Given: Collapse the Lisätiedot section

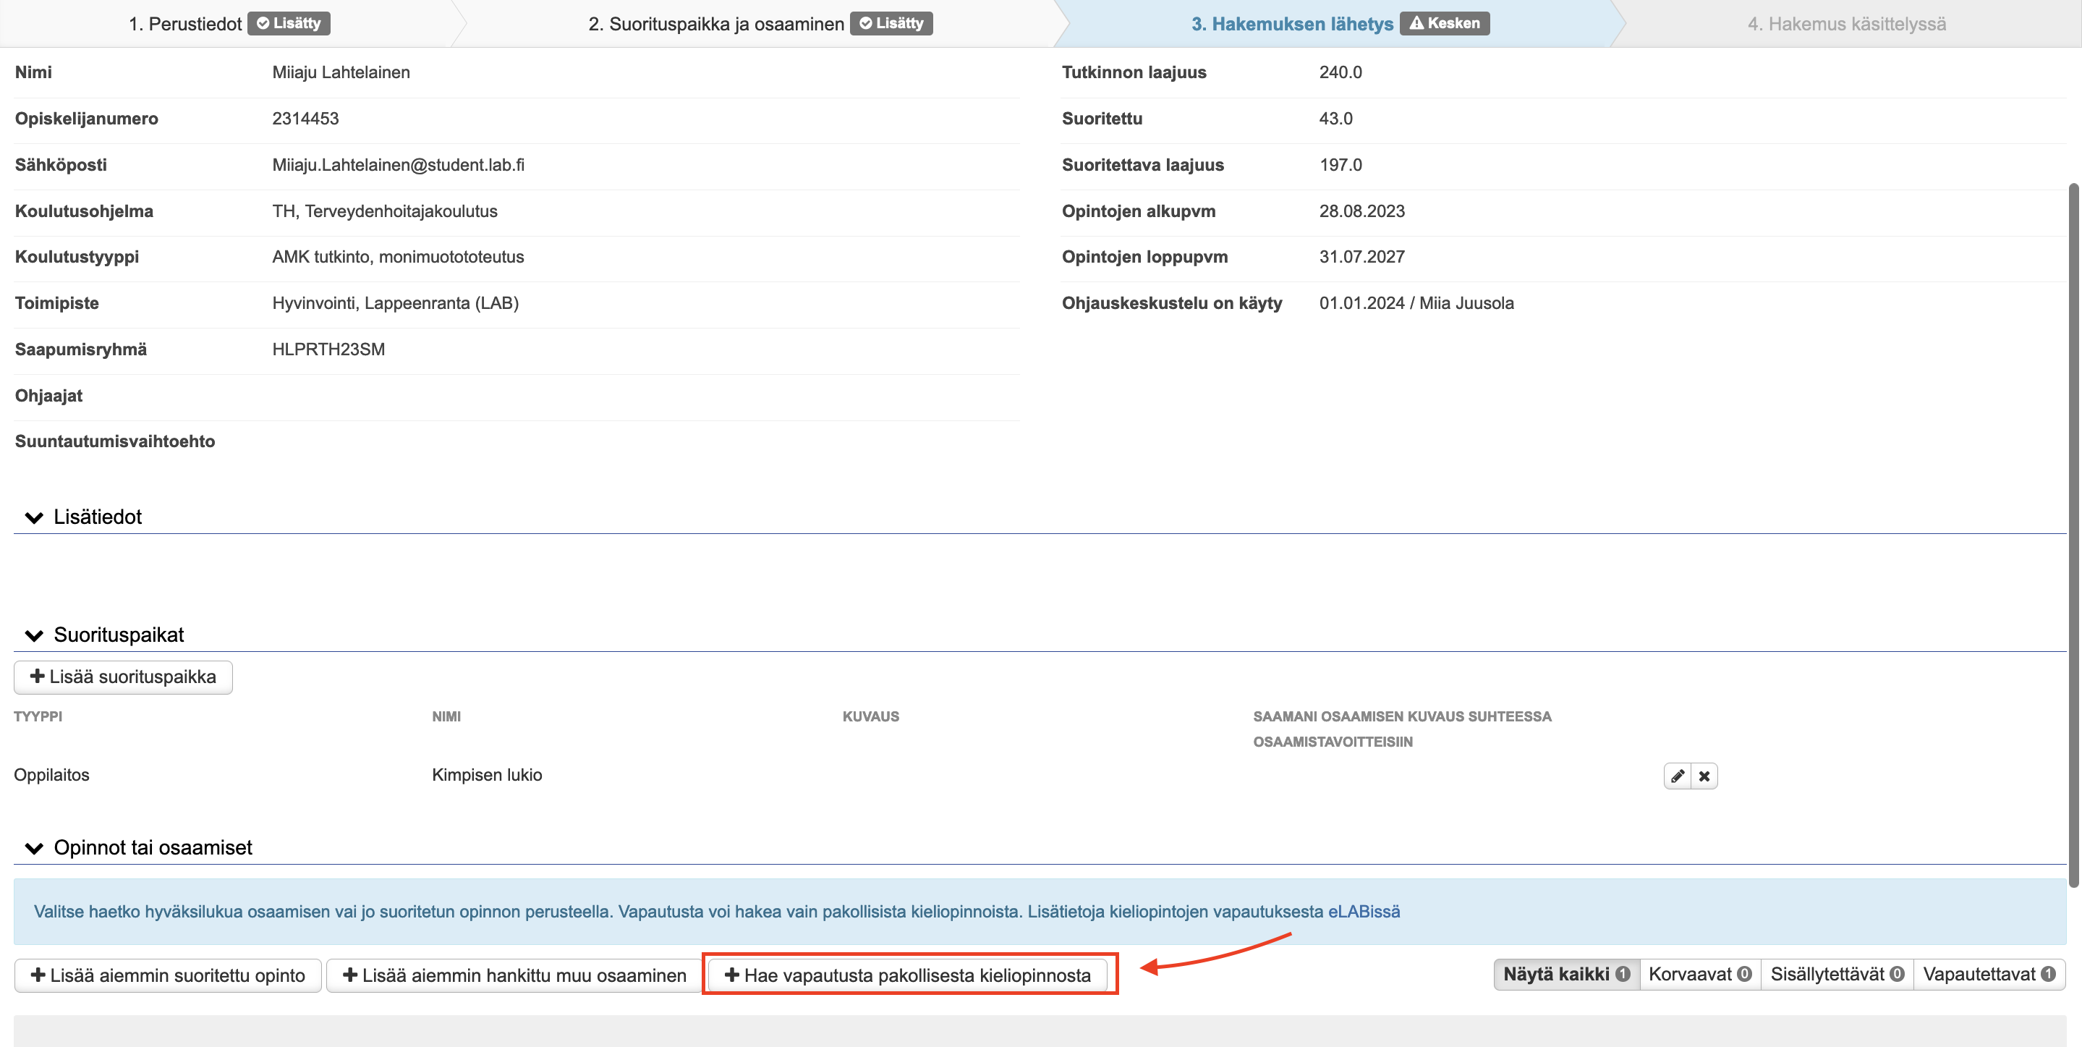Looking at the screenshot, I should (x=34, y=517).
